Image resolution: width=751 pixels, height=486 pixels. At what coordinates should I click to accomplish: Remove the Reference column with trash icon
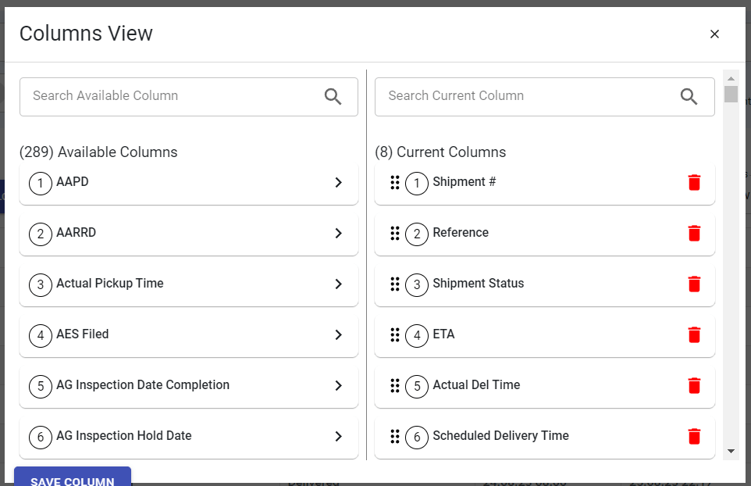tap(694, 233)
